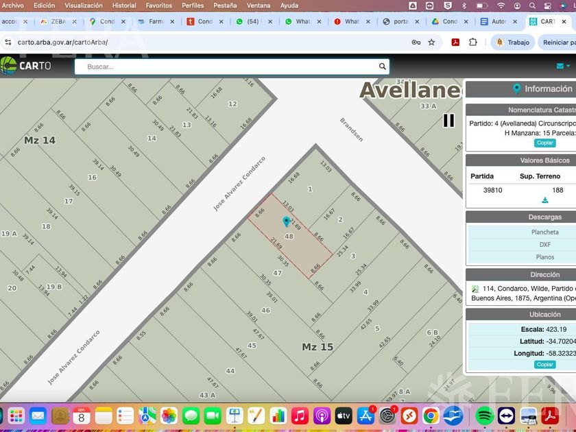The image size is (576, 432).
Task: Click the blue location pin on parcel 48
Action: [286, 221]
